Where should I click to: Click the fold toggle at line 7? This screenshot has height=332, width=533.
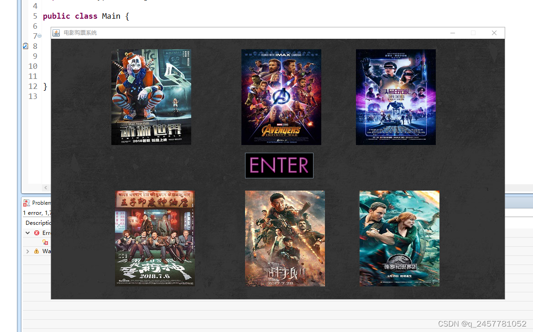39,36
